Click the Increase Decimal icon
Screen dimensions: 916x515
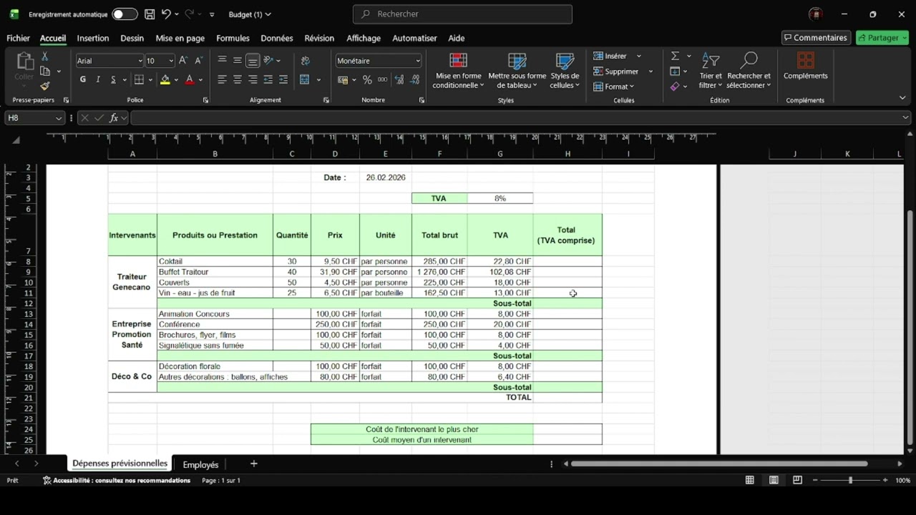coord(399,80)
